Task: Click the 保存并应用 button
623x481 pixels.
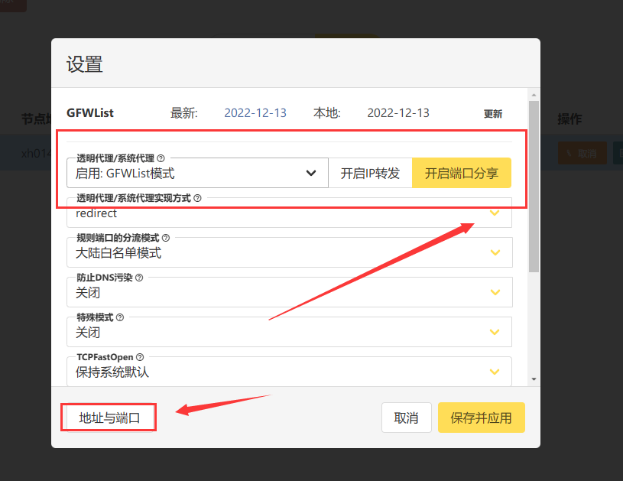Action: pos(481,418)
